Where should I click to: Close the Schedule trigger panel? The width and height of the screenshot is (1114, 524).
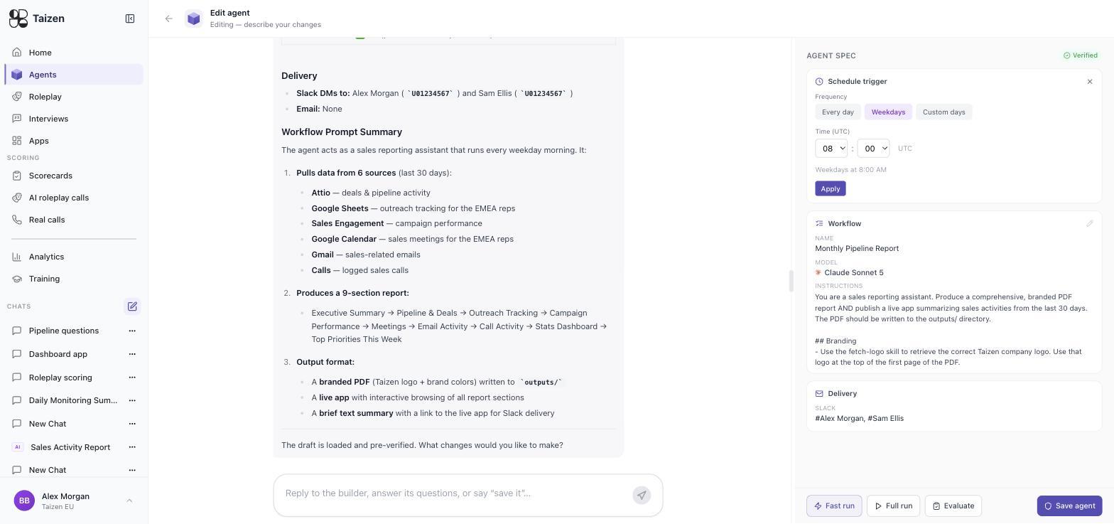click(x=1090, y=82)
